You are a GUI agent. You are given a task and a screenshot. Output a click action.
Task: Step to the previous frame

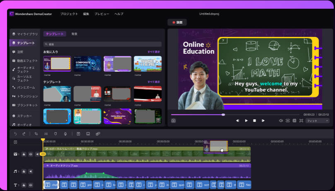[237, 121]
